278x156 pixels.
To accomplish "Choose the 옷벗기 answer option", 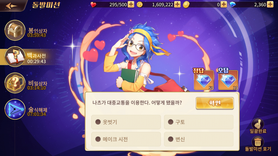I will point(126,122).
